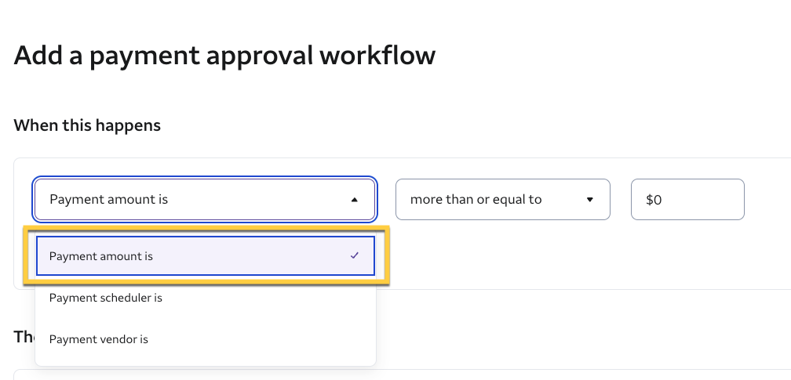The width and height of the screenshot is (791, 380).
Task: Open the "more than or equal to" dropdown
Action: click(502, 200)
